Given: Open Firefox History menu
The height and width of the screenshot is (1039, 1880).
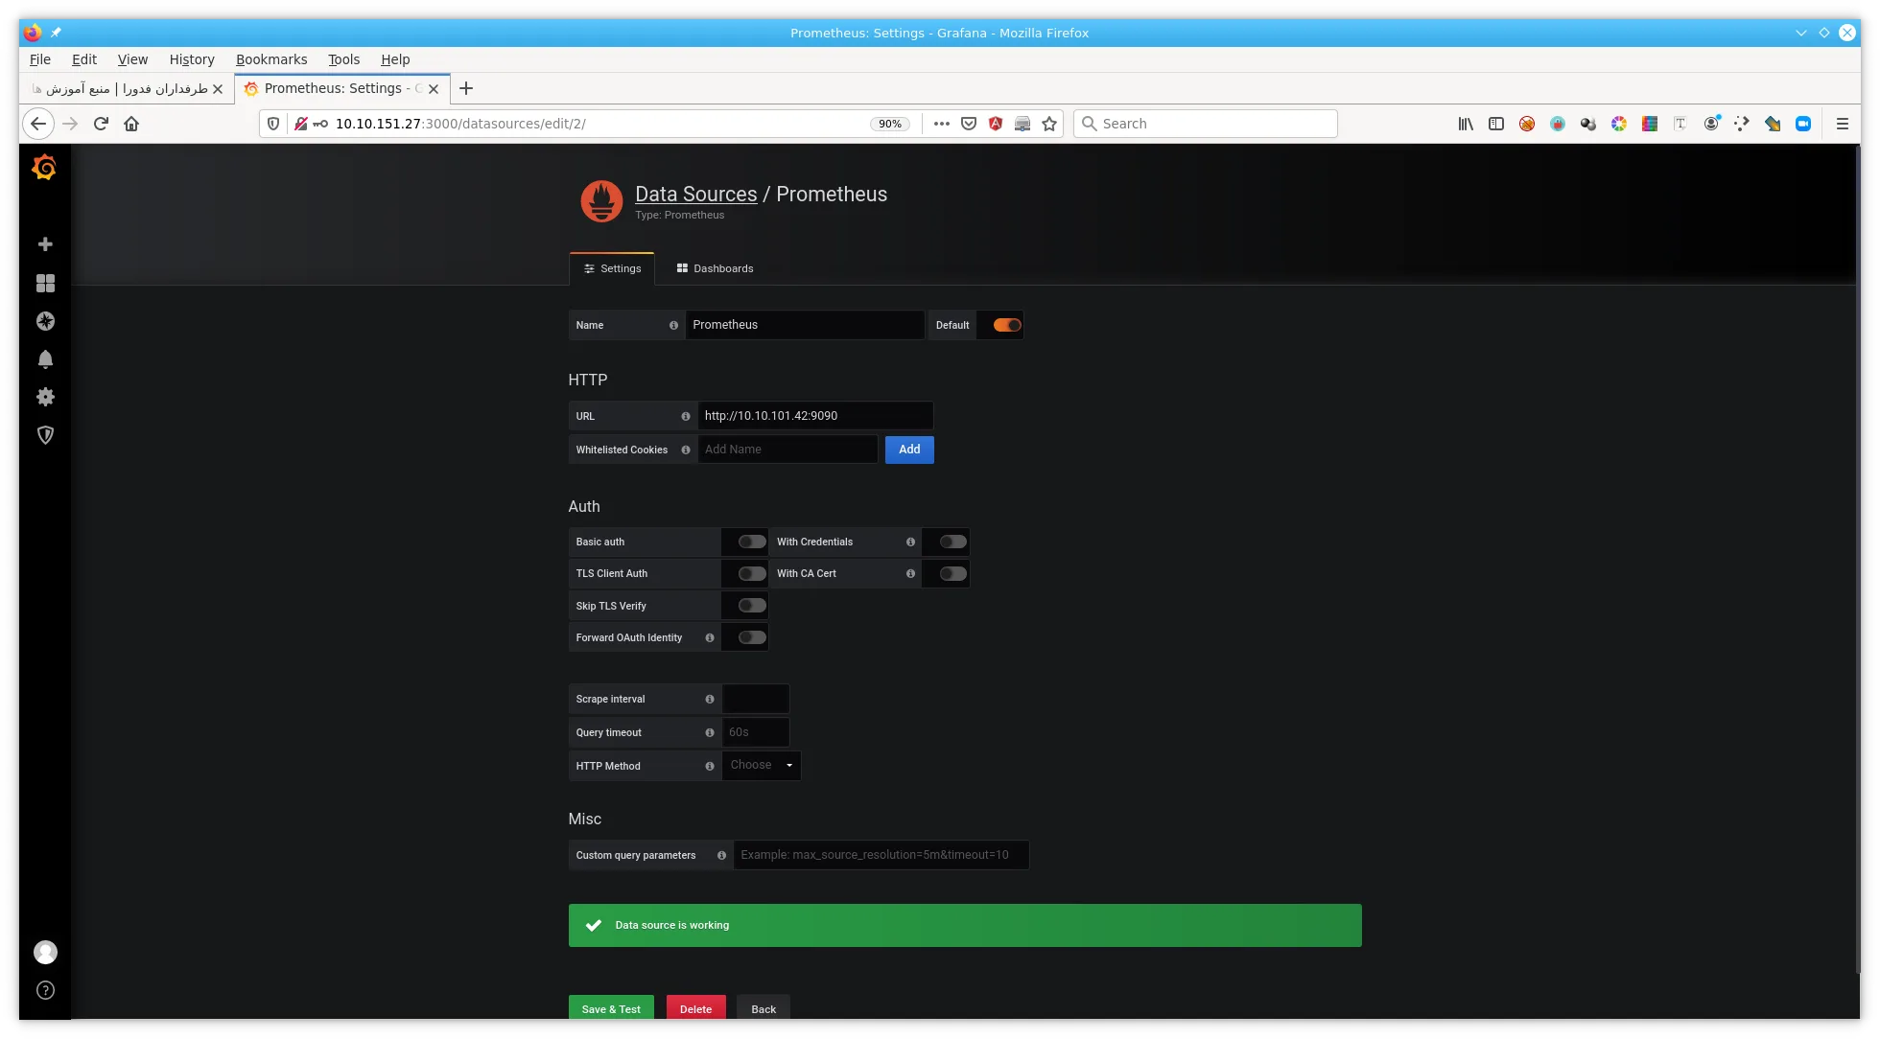Looking at the screenshot, I should [x=192, y=59].
